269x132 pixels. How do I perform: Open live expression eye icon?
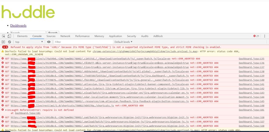click(x=49, y=42)
